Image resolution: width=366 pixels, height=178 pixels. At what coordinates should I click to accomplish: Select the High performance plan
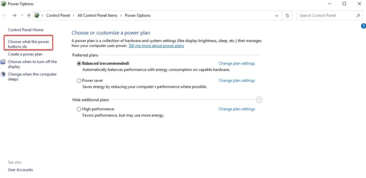tap(79, 109)
